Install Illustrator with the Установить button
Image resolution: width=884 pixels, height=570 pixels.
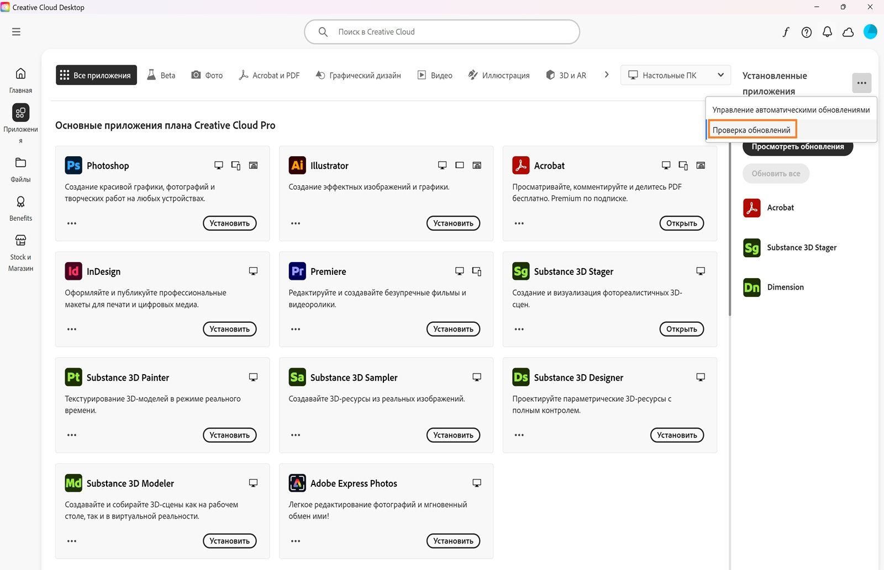coord(453,223)
